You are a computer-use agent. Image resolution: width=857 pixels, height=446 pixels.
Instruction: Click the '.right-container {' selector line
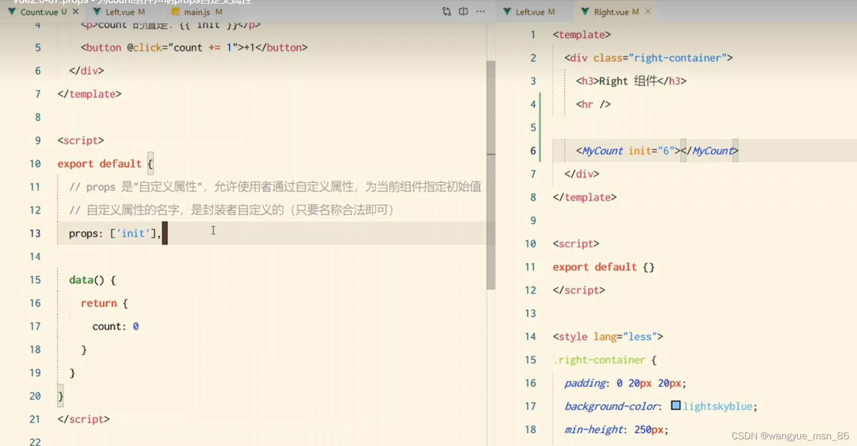pos(605,360)
